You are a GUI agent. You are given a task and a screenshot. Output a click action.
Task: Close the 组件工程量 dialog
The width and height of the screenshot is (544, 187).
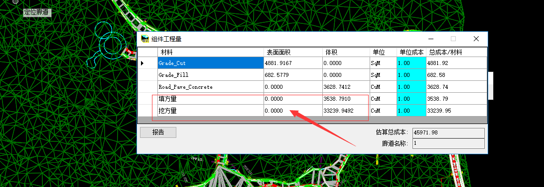[x=476, y=39]
